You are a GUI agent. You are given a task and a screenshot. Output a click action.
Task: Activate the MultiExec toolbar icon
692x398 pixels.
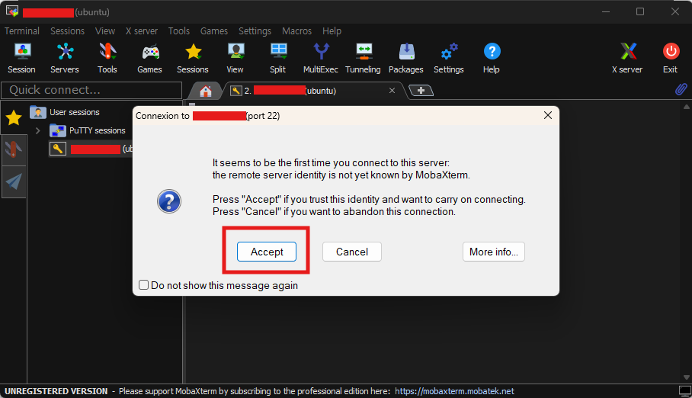tap(321, 58)
